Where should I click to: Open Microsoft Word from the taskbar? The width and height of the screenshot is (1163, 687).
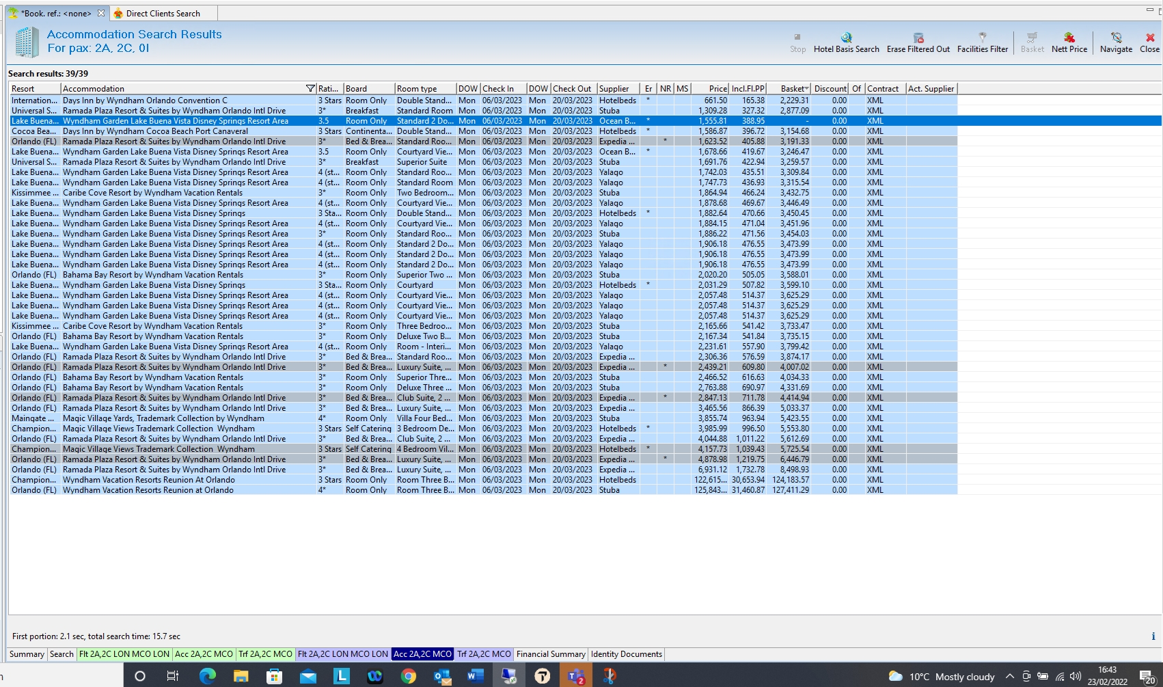click(476, 676)
